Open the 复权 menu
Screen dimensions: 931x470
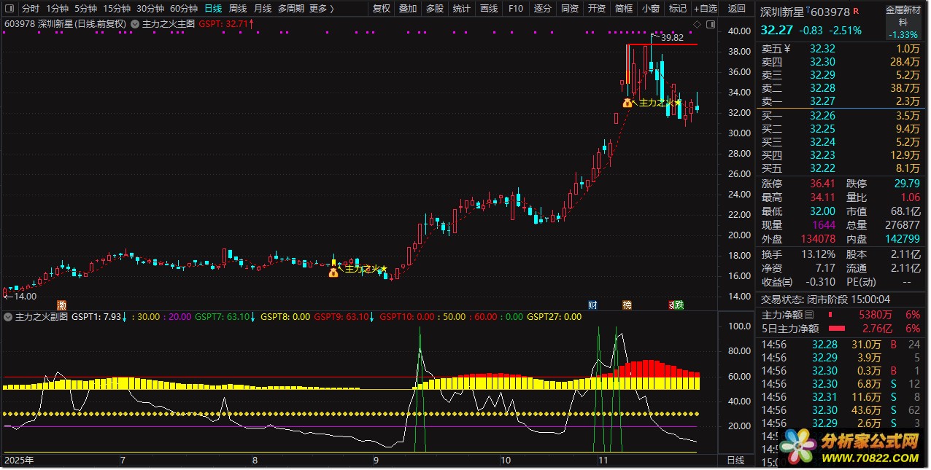click(381, 9)
